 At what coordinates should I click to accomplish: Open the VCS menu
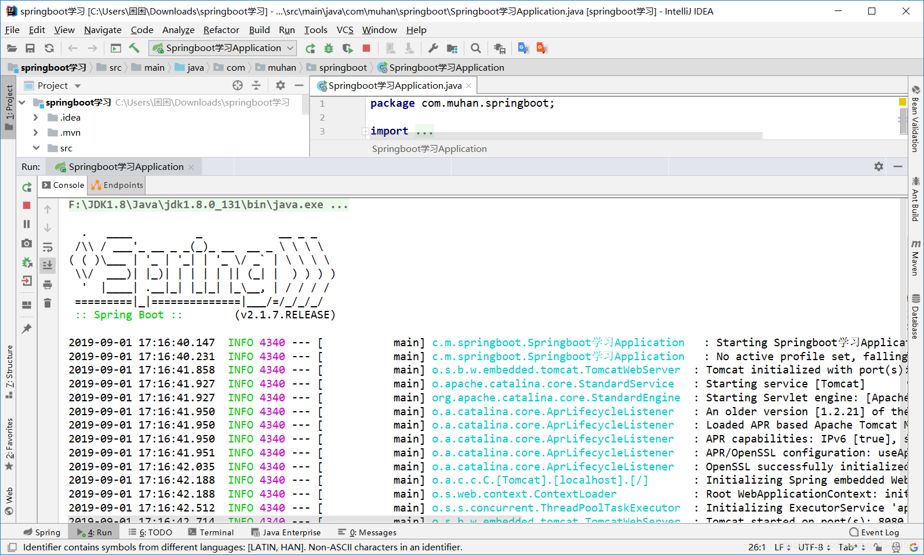point(345,30)
